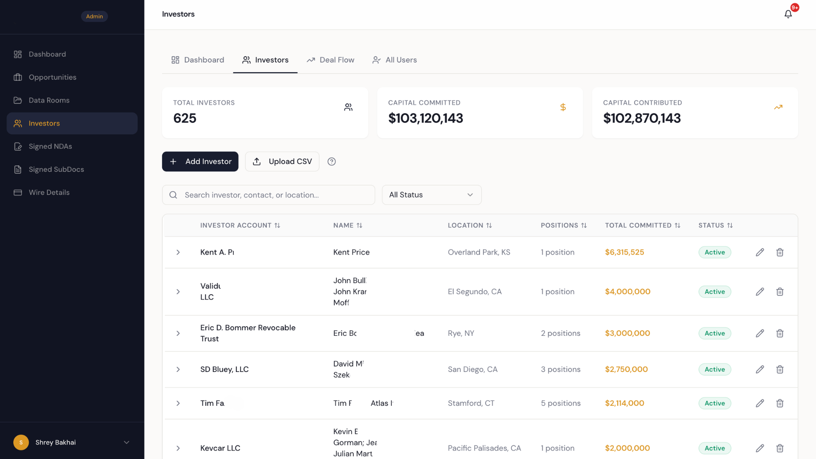
Task: Select the Signed NDAs sidebar icon
Action: pos(17,146)
